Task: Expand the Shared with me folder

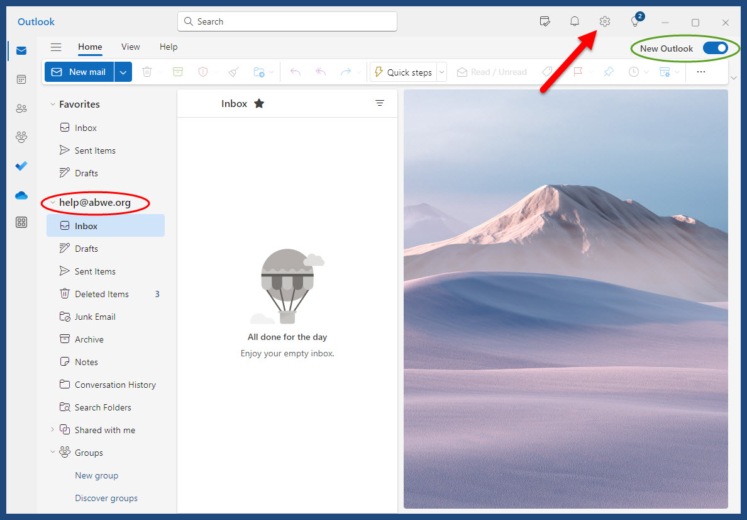Action: coord(52,430)
